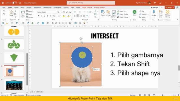
Task: Decrease font size icon
Action: tap(67, 12)
